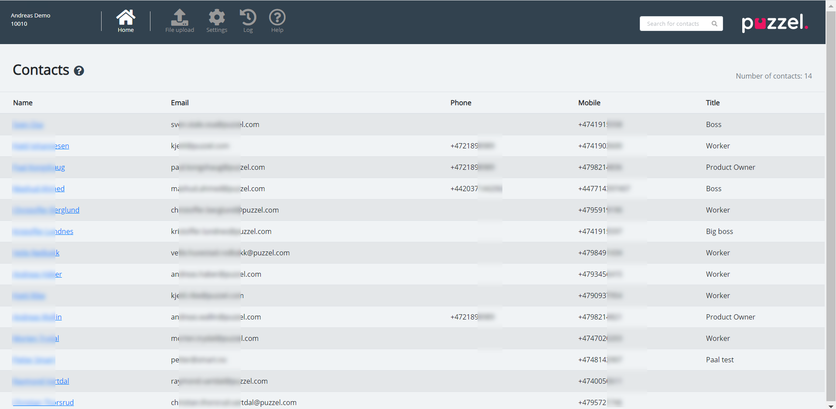Viewport: 836px width, 409px height.
Task: Open Settings via the gear icon
Action: 217,21
